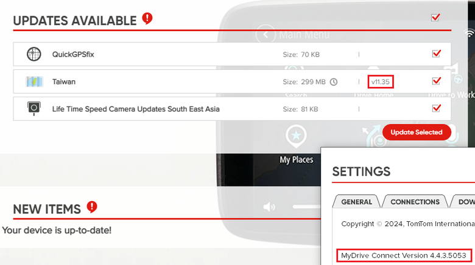Click the Settings heading
Screen dimensions: 475x265
(x=361, y=171)
